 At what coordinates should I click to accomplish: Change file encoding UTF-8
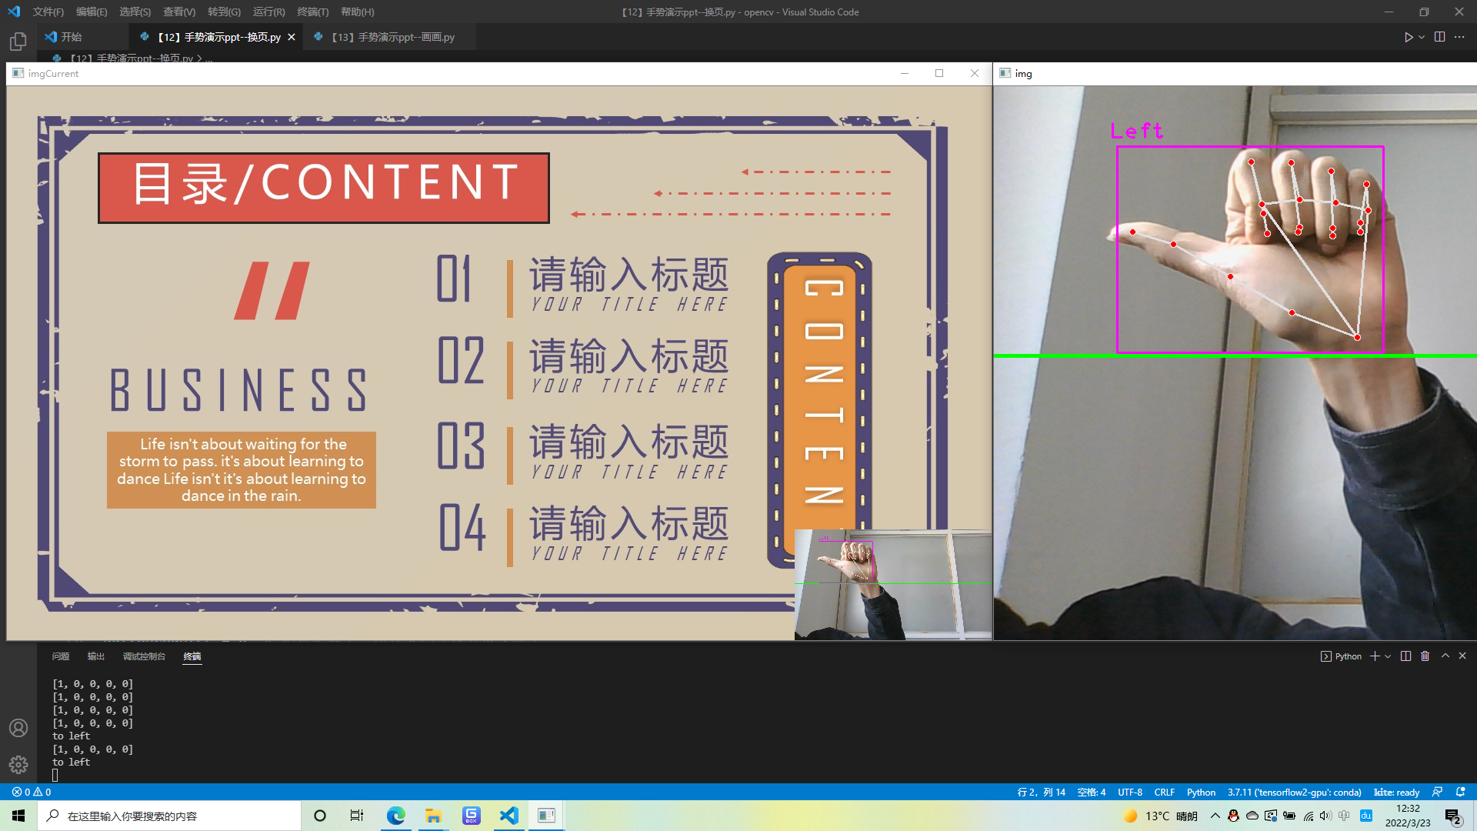(1130, 792)
